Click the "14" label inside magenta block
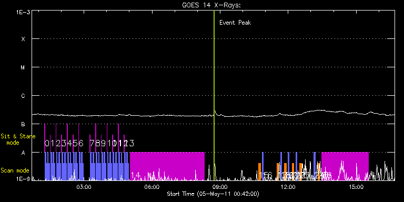Screen dimensions: 404x202 [136, 176]
